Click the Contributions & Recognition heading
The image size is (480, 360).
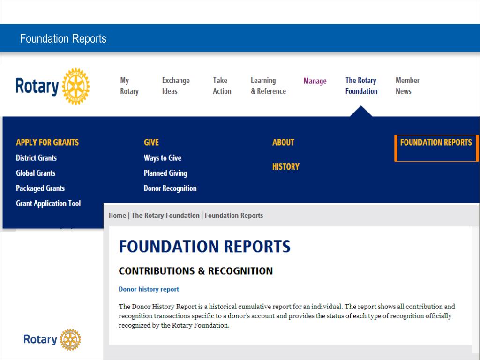195,271
